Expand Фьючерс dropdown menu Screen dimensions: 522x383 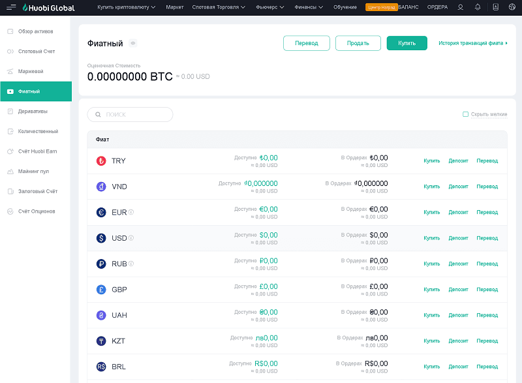[270, 7]
